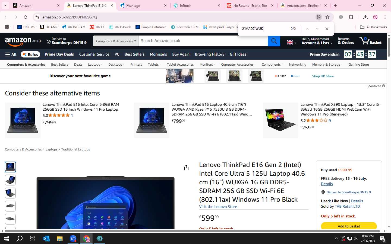The width and height of the screenshot is (391, 244).
Task: Open the Extensions puzzle icon
Action: [351, 17]
